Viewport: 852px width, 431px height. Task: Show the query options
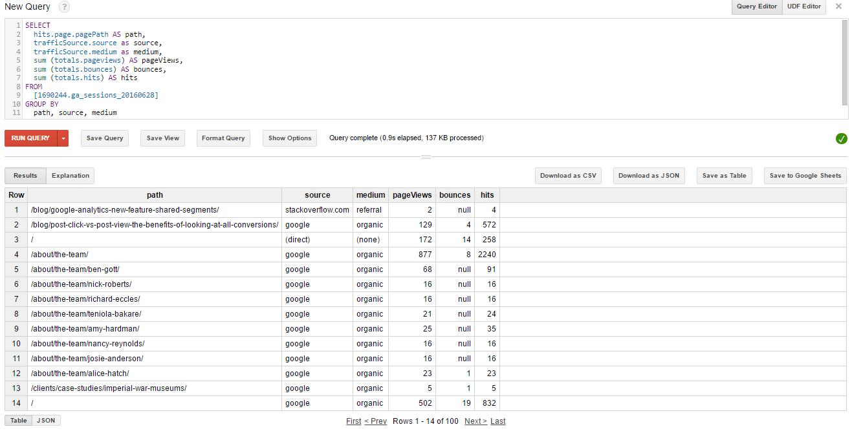[x=289, y=138]
